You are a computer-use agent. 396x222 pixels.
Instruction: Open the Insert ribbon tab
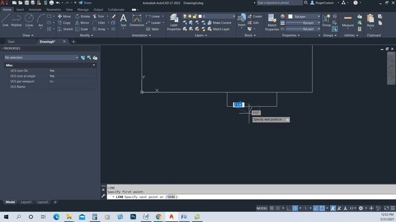coord(20,10)
